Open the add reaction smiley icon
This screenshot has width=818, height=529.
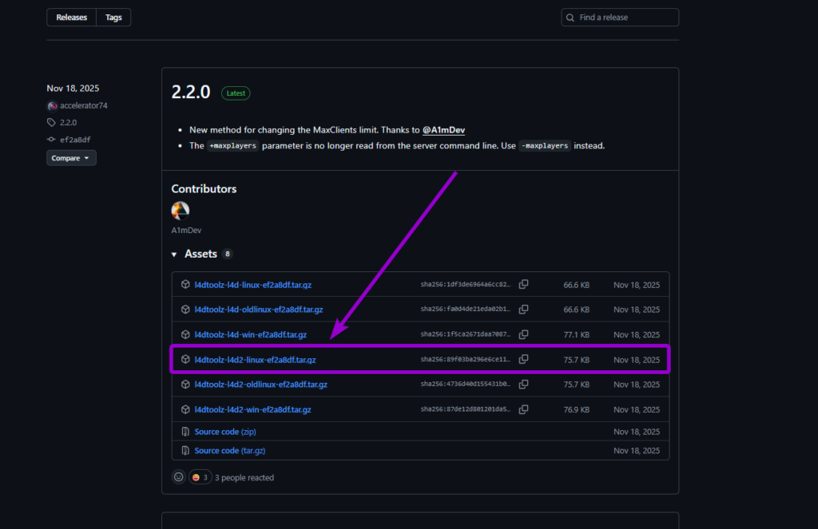178,476
